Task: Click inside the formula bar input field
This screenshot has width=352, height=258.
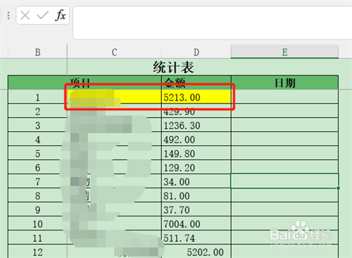Action: [x=213, y=23]
